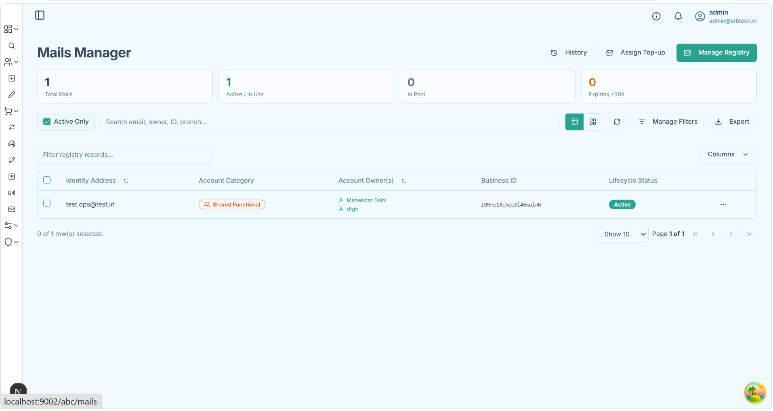Screen dimensions: 773x411
Task: Click the Active / In Use stat card
Action: point(306,86)
